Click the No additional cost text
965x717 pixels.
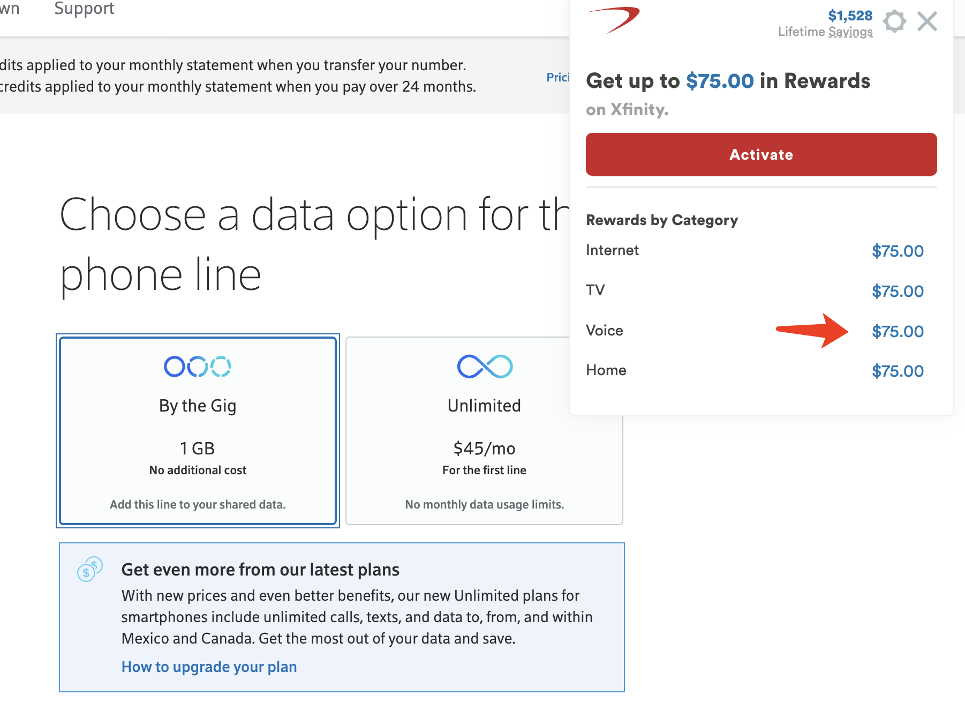click(x=198, y=470)
